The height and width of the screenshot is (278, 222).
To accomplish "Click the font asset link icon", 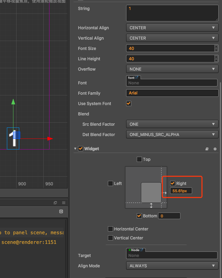I will pos(136,78).
